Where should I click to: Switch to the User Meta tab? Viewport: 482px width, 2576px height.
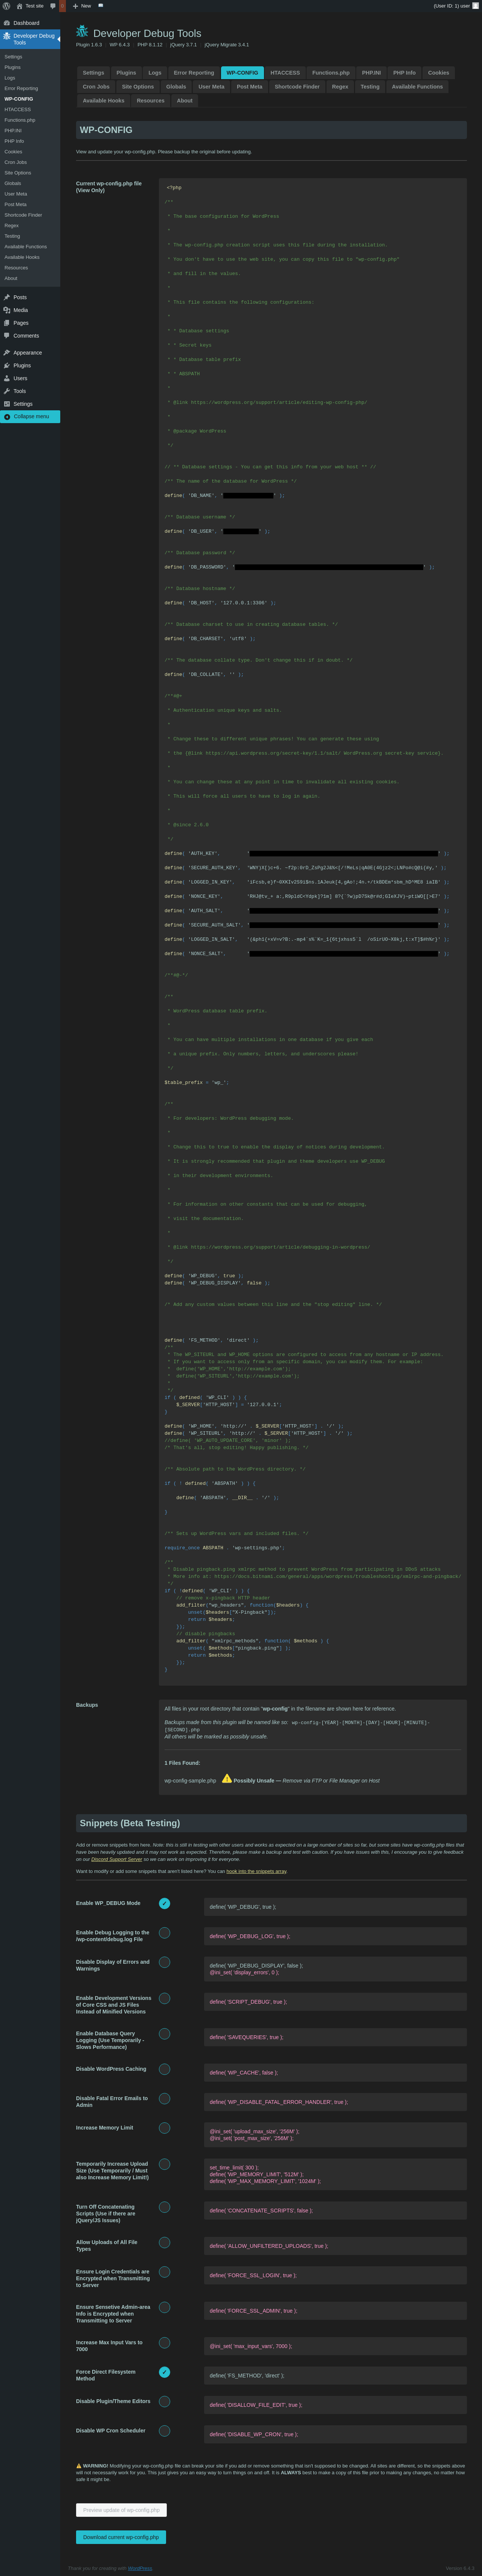coord(211,87)
